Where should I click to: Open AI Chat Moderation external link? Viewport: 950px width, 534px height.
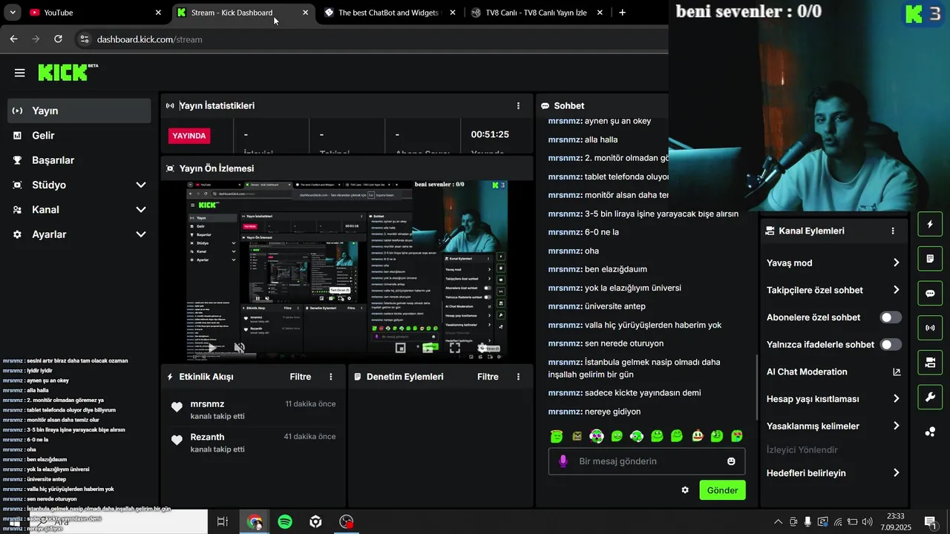click(897, 372)
